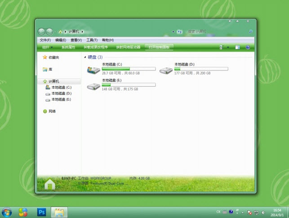
Task: Click the "177 GB 可用" text
Action: click(183, 73)
